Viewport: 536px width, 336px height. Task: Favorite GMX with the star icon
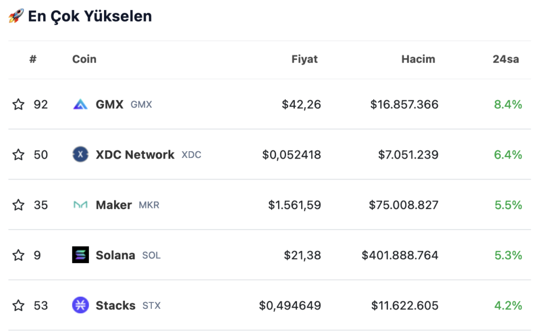18,104
